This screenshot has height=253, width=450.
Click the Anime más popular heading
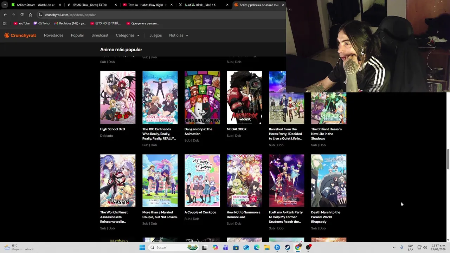click(121, 50)
